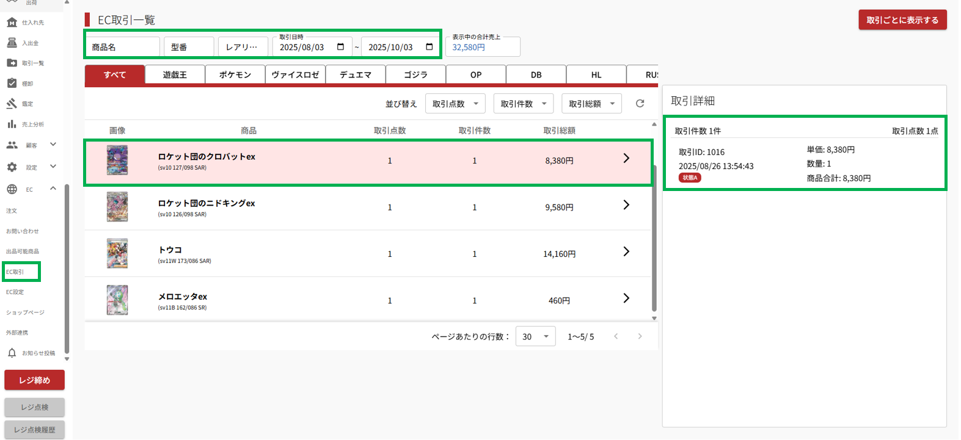The height and width of the screenshot is (440, 961).
Task: Expand the 顧客 sidebar submenu
Action: [53, 145]
